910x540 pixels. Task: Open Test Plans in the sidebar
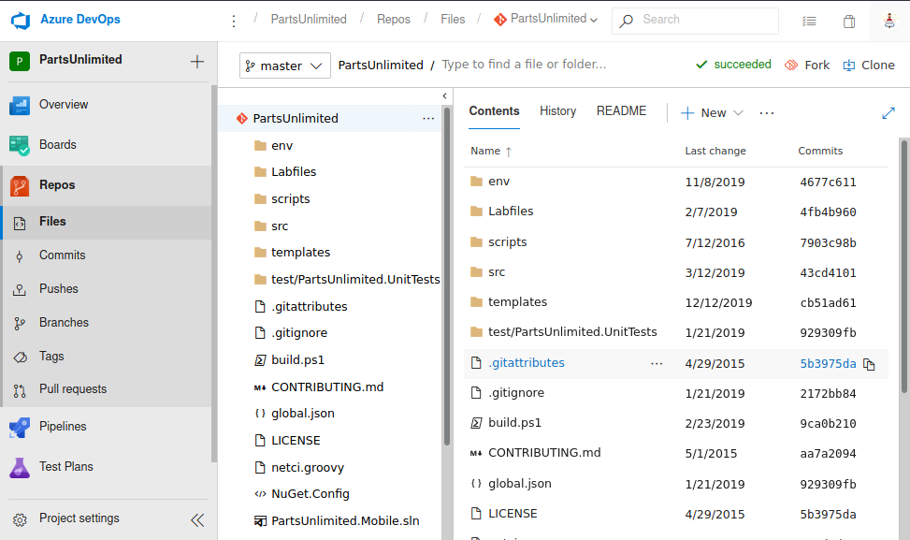tap(66, 466)
